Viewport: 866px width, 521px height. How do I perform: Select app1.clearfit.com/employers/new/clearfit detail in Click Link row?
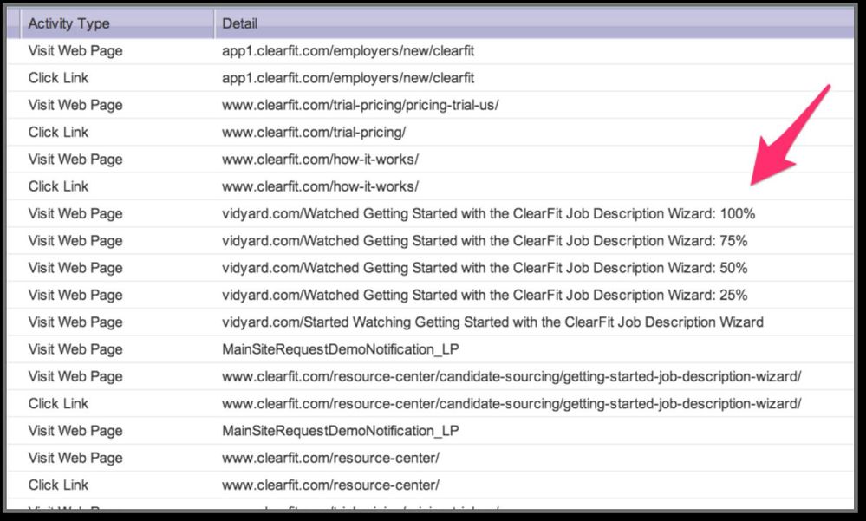click(x=348, y=78)
